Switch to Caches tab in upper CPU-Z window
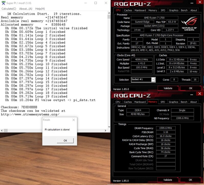This screenshot has width=204, height=185. [128, 10]
